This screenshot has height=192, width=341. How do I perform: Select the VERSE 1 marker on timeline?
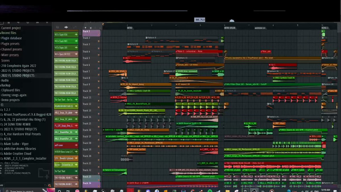325,28
